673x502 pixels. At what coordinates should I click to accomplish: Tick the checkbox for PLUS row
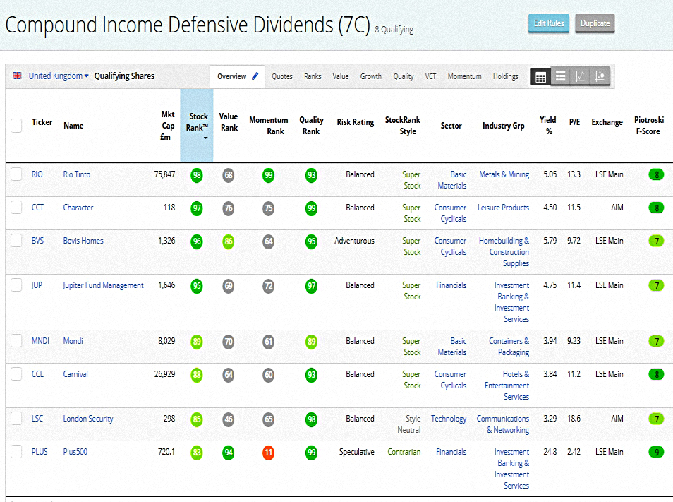(x=16, y=452)
